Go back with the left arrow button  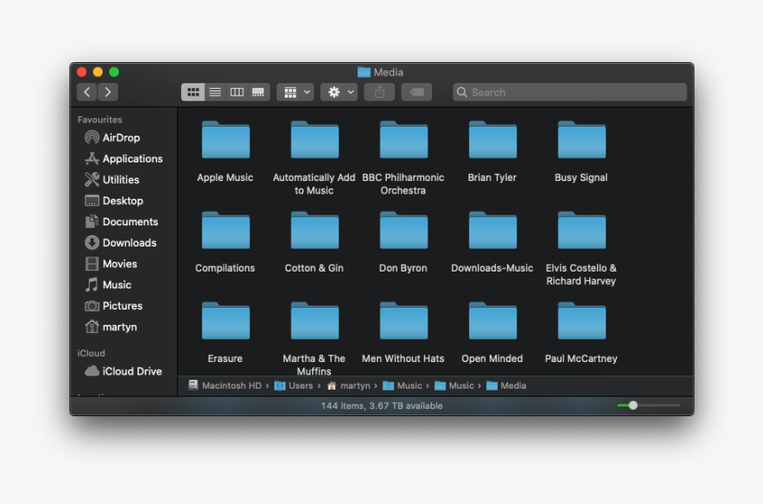point(87,92)
